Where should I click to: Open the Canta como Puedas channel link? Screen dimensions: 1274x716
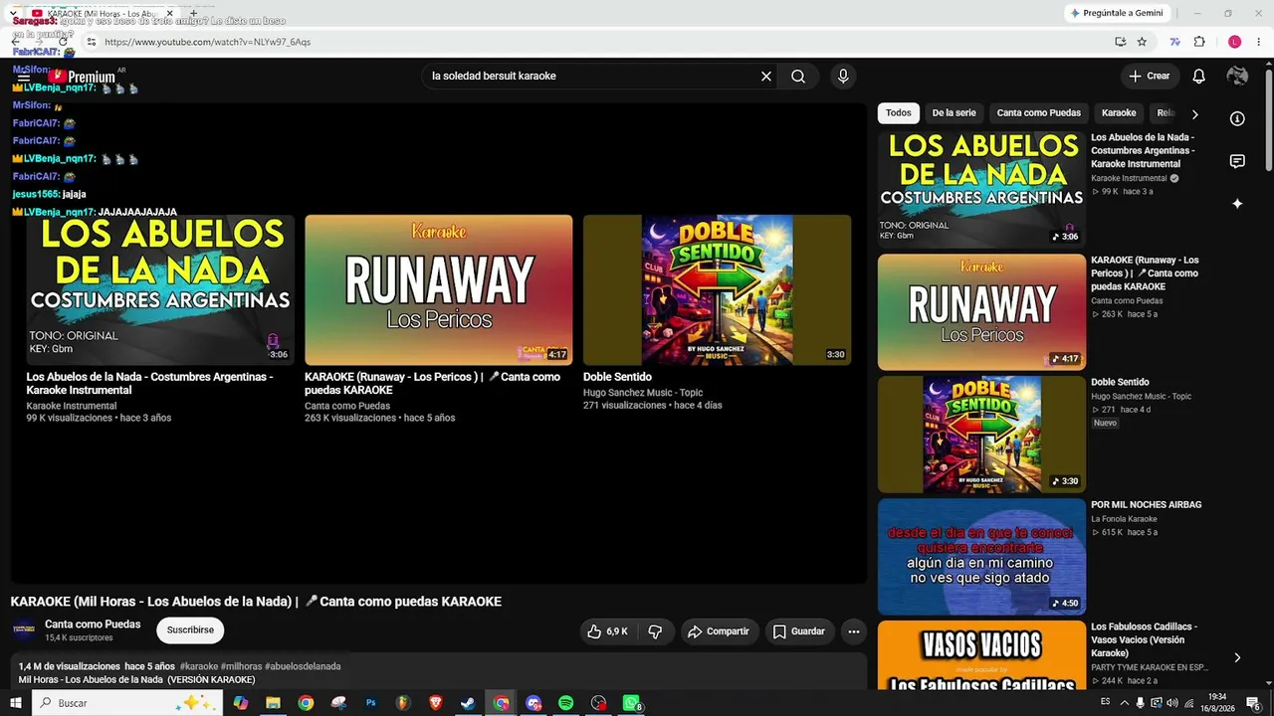93,625
